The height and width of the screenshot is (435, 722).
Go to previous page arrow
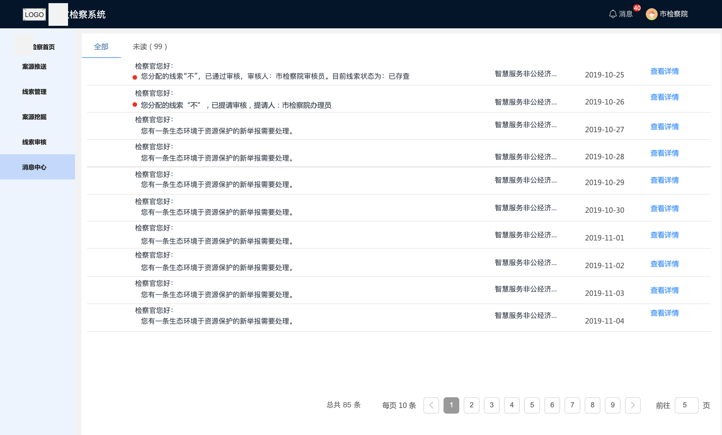tap(431, 405)
